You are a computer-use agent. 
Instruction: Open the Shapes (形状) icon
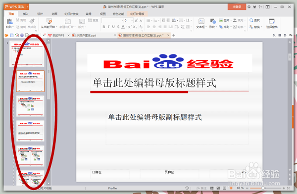pyautogui.click(x=213, y=21)
